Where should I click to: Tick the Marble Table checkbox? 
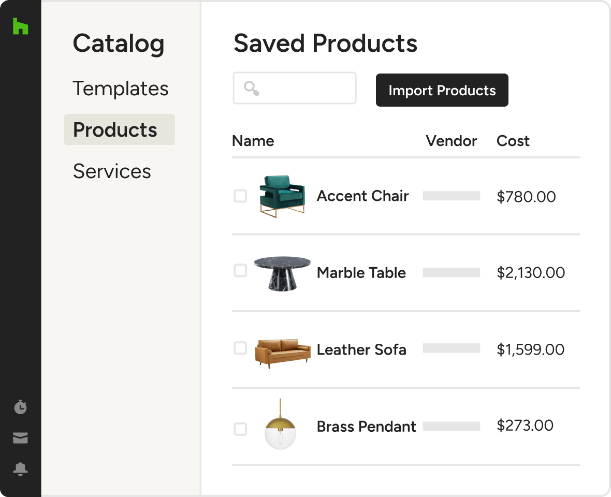point(240,271)
